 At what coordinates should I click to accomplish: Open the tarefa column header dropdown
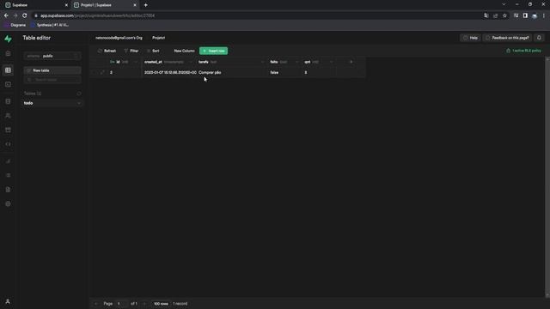[x=262, y=62]
